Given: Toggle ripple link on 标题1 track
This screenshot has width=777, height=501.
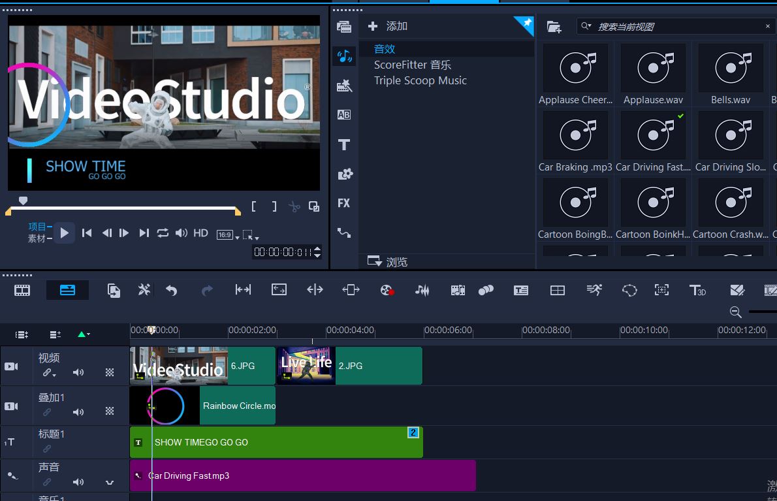Looking at the screenshot, I should [x=46, y=449].
